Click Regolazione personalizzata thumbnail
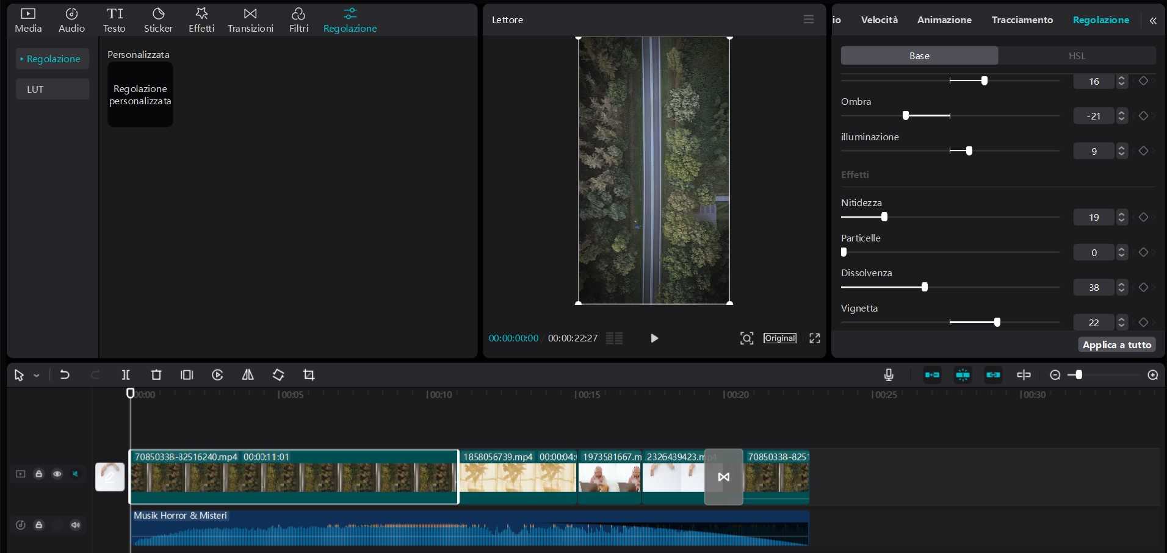This screenshot has height=553, width=1167. pos(140,95)
